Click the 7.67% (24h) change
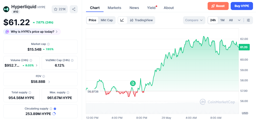The height and width of the screenshot is (120, 256). (x=43, y=22)
